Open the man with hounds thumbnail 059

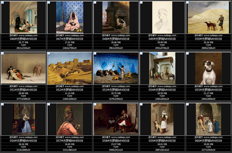click(x=162, y=119)
